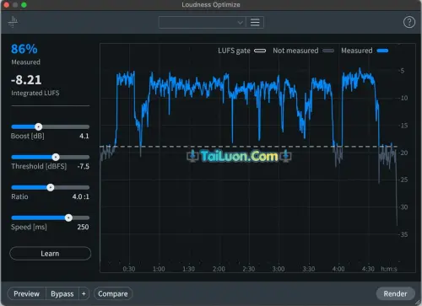Click the Not measured legend entry
This screenshot has width=422, height=306.
click(x=303, y=51)
